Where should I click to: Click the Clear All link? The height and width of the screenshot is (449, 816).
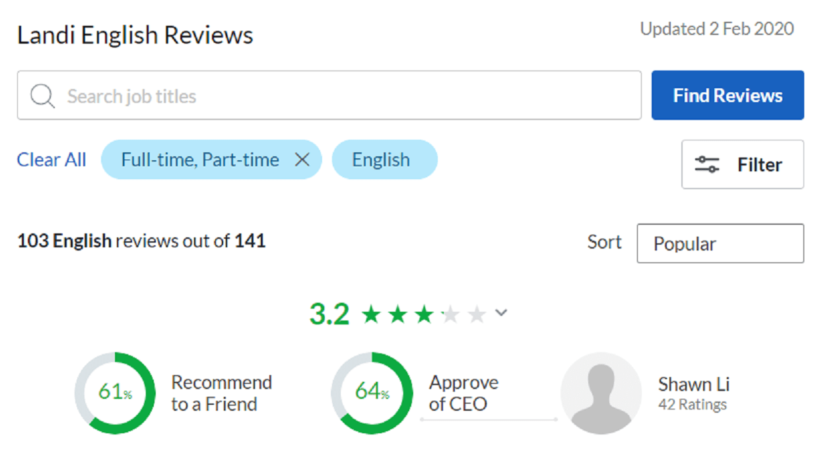(x=51, y=160)
